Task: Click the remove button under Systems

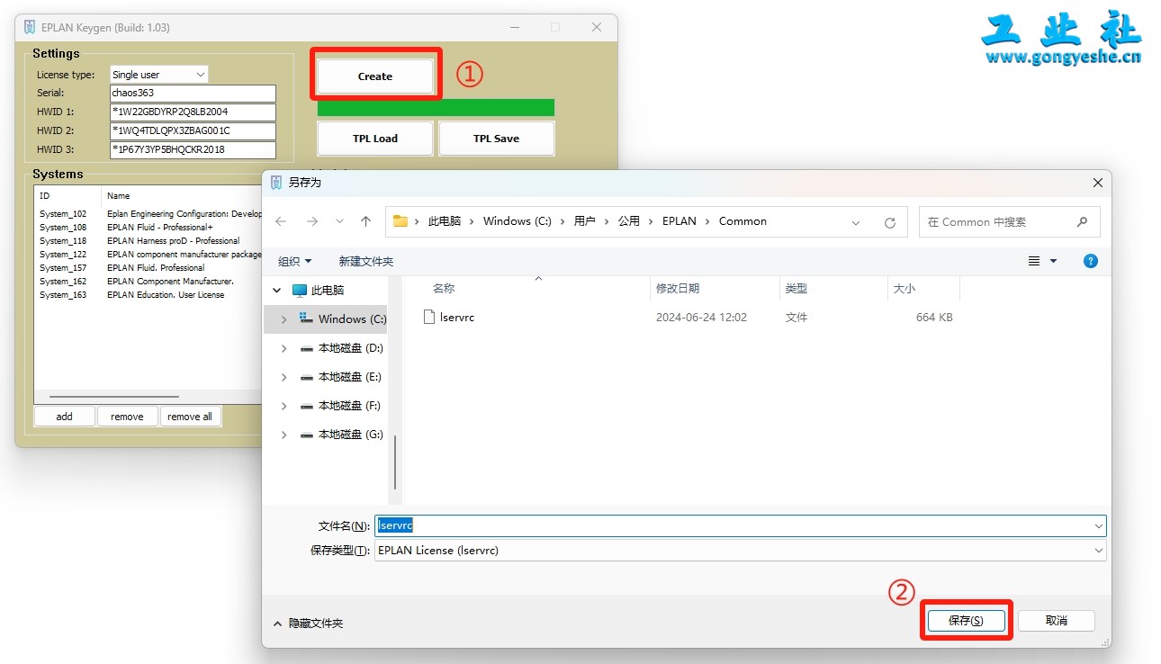Action: click(x=127, y=417)
